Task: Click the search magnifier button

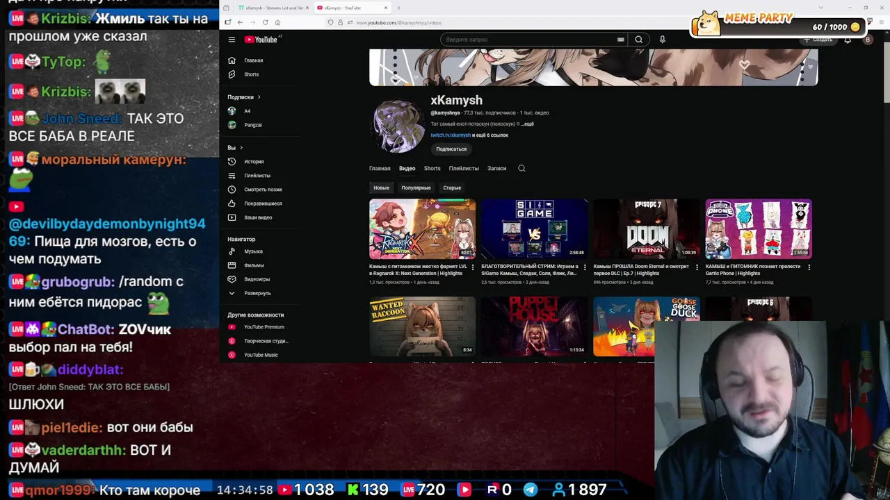Action: pyautogui.click(x=638, y=40)
